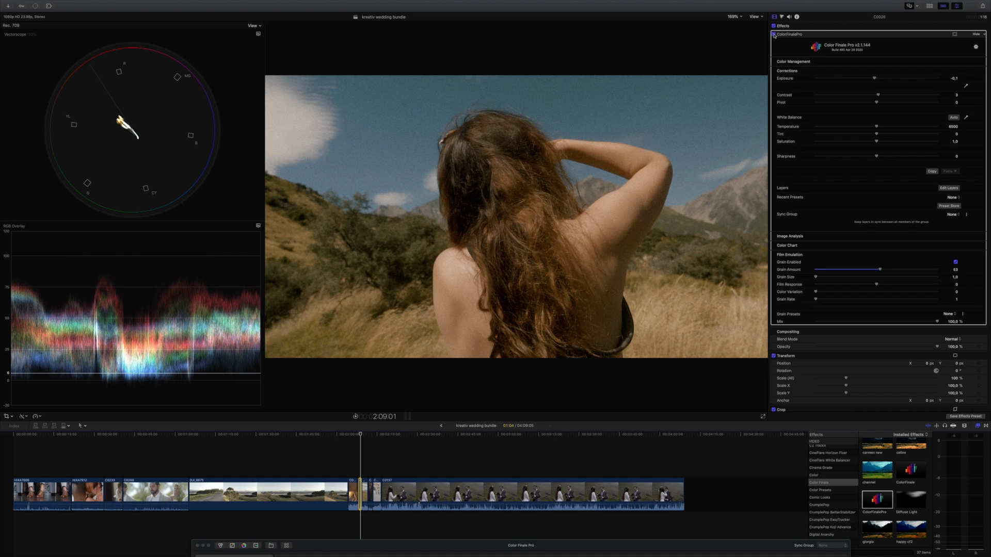Click the Edit Layers button
Screen dimensions: 991x557
(x=949, y=188)
